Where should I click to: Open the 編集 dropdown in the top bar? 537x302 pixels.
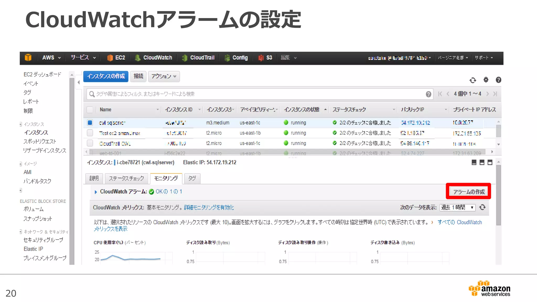point(288,58)
